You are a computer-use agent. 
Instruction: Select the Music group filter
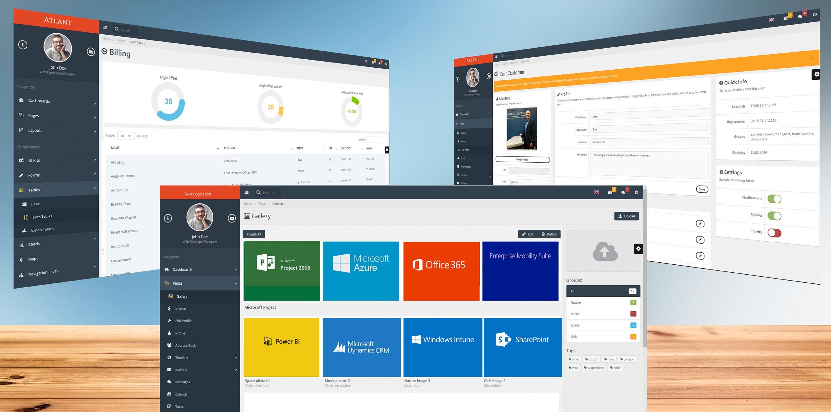tap(603, 314)
